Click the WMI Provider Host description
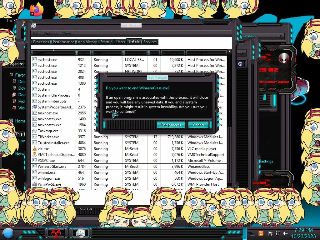The width and height of the screenshot is (320, 240). click(203, 184)
